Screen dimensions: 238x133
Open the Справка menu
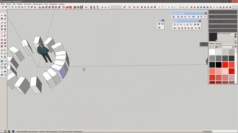61,4
